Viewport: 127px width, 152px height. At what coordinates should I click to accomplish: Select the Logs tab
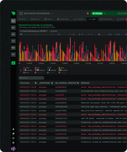coord(92,19)
